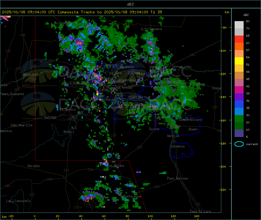Image resolution: width=261 pixels, height=220 pixels.
Task: Click the 'A_Villanueva' map label
Action: pyautogui.click(x=151, y=29)
